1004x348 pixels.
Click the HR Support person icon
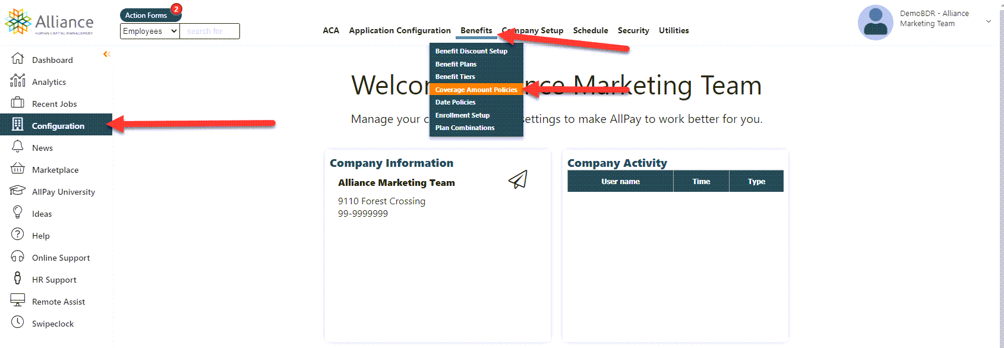click(x=18, y=278)
